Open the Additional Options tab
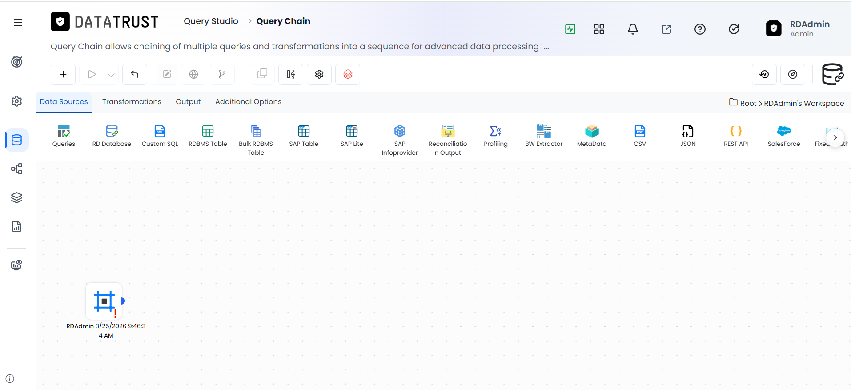Screen dimensions: 851x390 pyautogui.click(x=248, y=102)
